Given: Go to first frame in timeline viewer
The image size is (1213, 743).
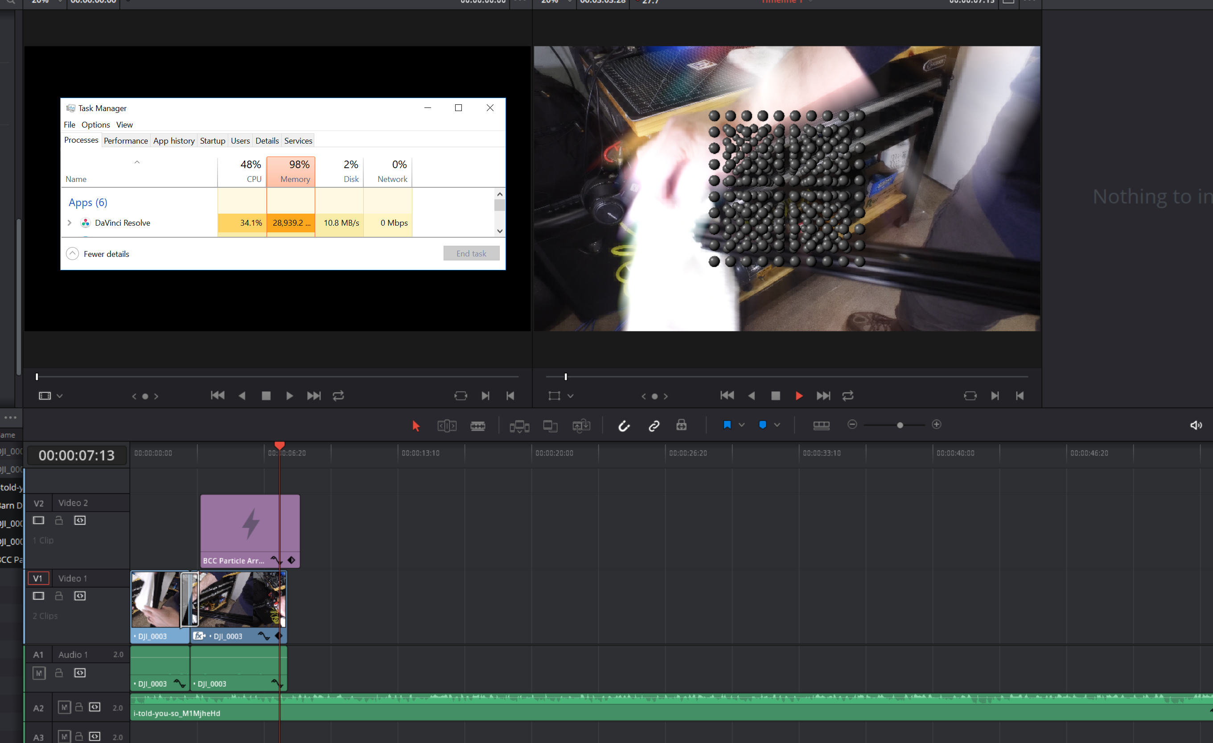Looking at the screenshot, I should click(x=727, y=396).
